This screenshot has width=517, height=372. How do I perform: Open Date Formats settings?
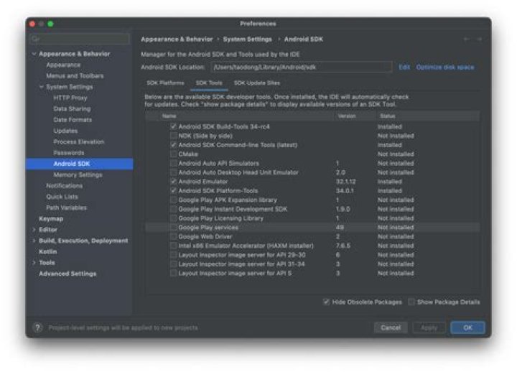tap(73, 120)
